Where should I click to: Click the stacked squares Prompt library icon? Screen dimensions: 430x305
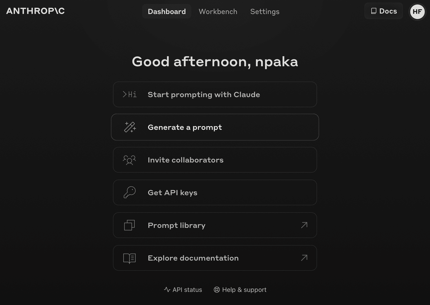tap(129, 225)
